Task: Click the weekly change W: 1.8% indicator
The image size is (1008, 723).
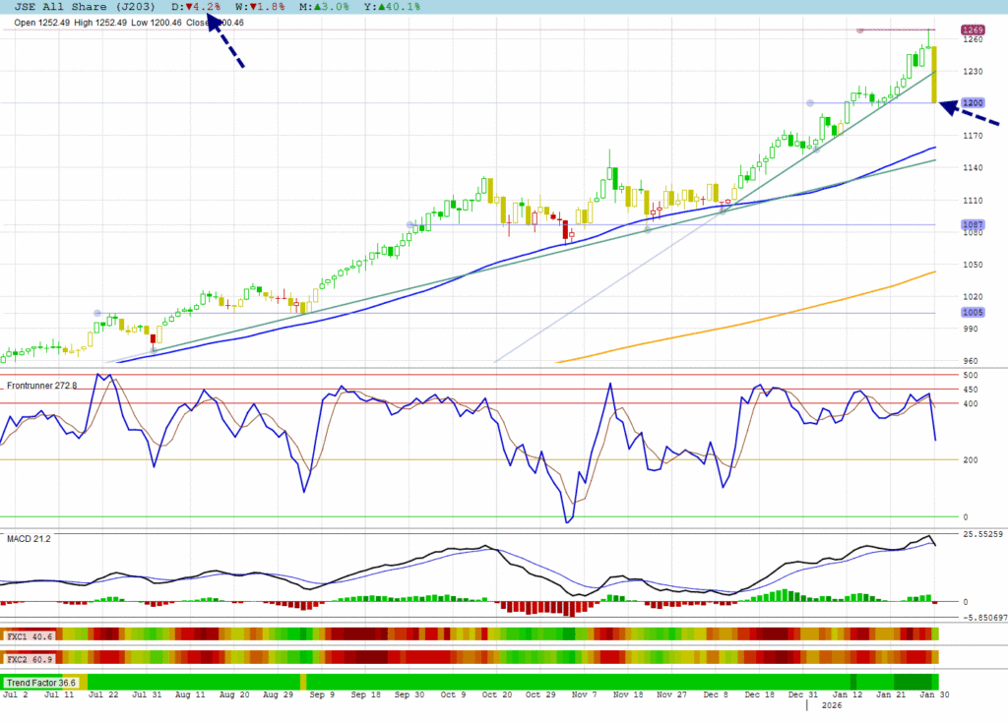Action: [265, 7]
